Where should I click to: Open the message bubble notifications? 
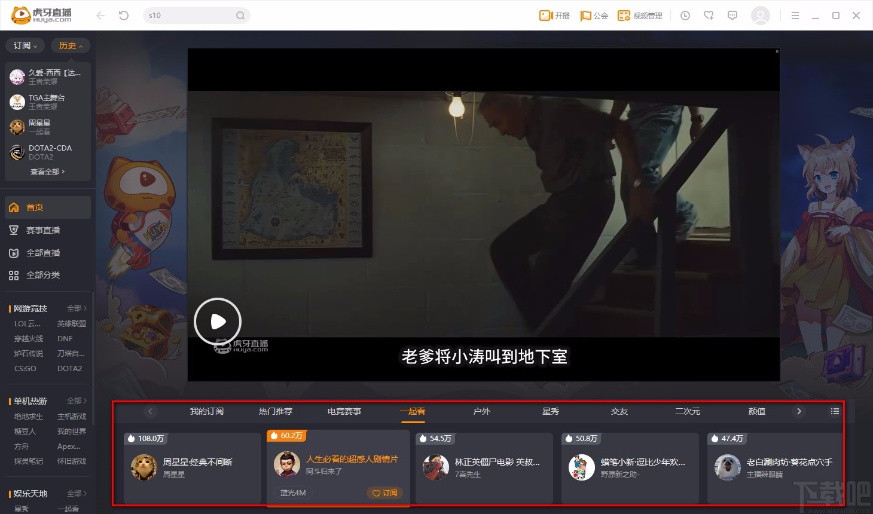click(732, 16)
